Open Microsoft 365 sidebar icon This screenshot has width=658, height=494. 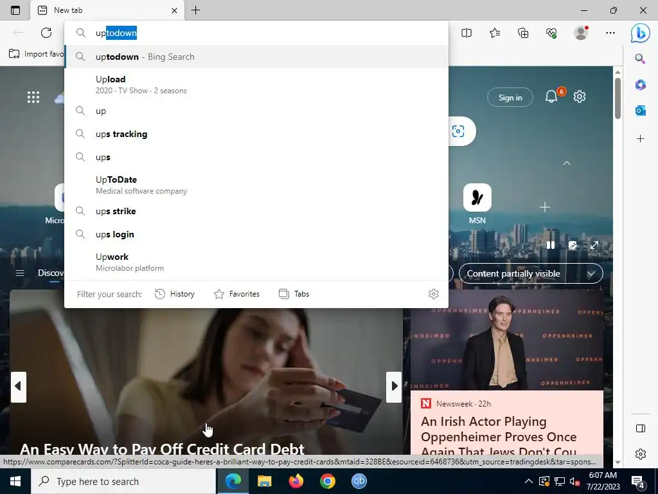(x=640, y=85)
